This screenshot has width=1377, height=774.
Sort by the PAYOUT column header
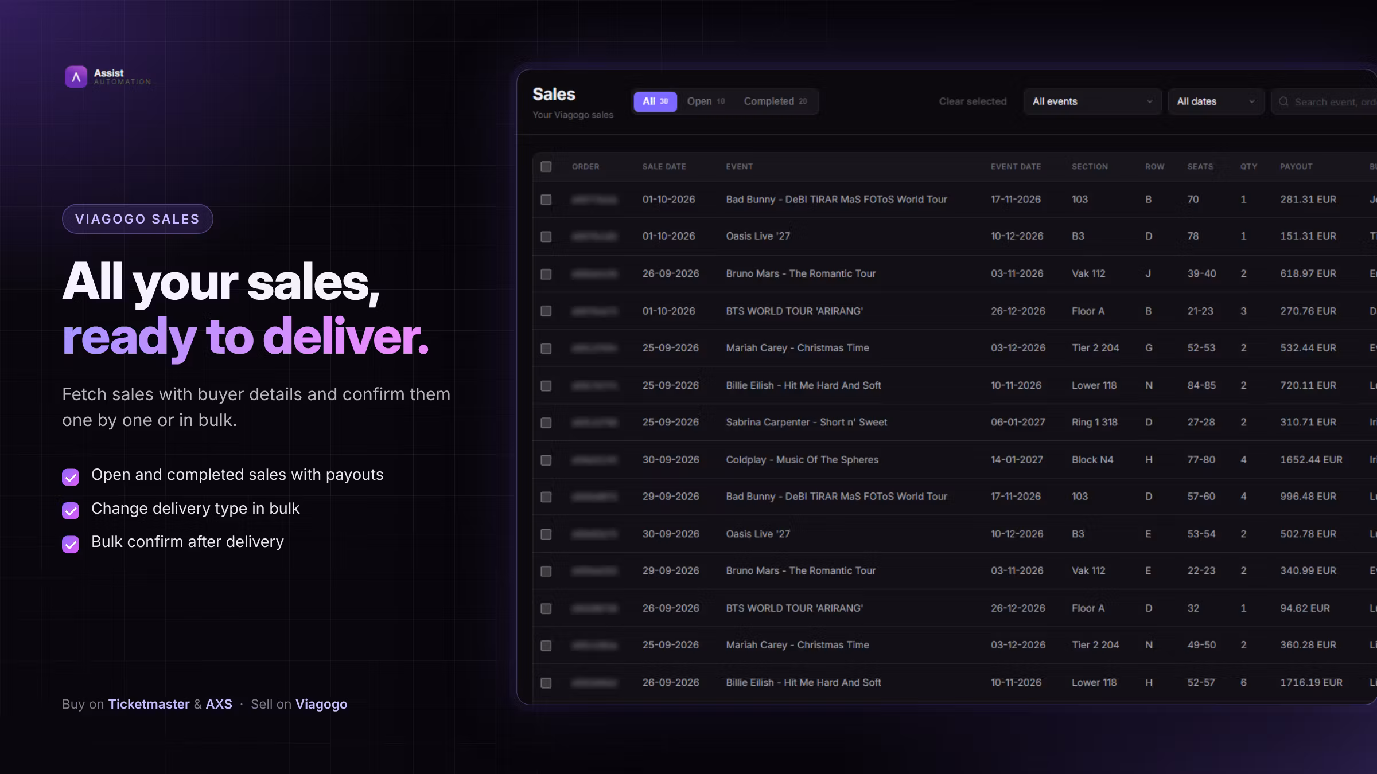pos(1296,166)
